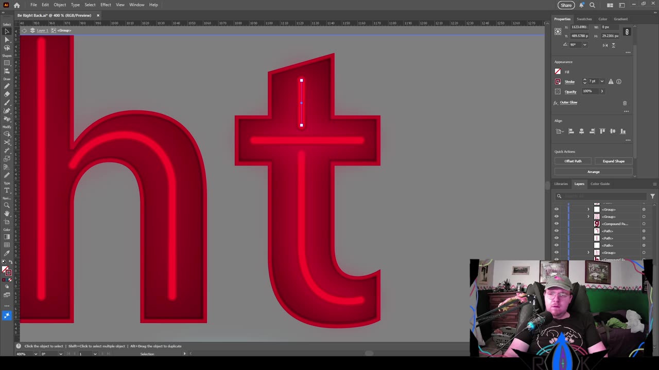Pick the Hand tool
The height and width of the screenshot is (370, 659).
click(7, 213)
